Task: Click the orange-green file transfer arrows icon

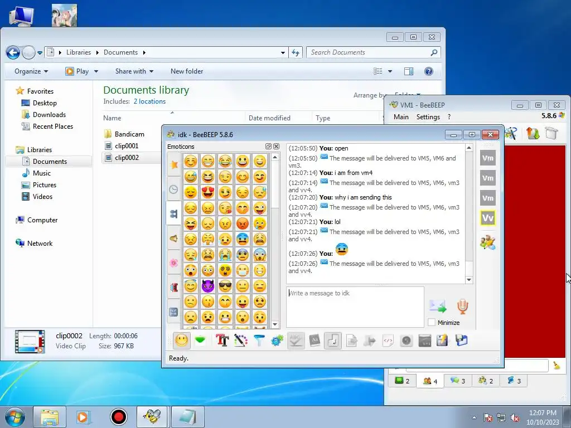Action: point(533,133)
